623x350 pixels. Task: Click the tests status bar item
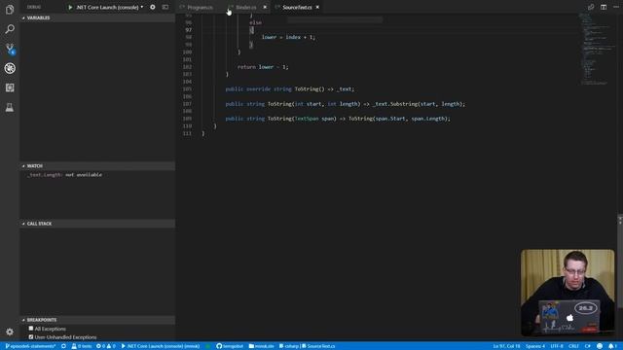tap(82, 346)
